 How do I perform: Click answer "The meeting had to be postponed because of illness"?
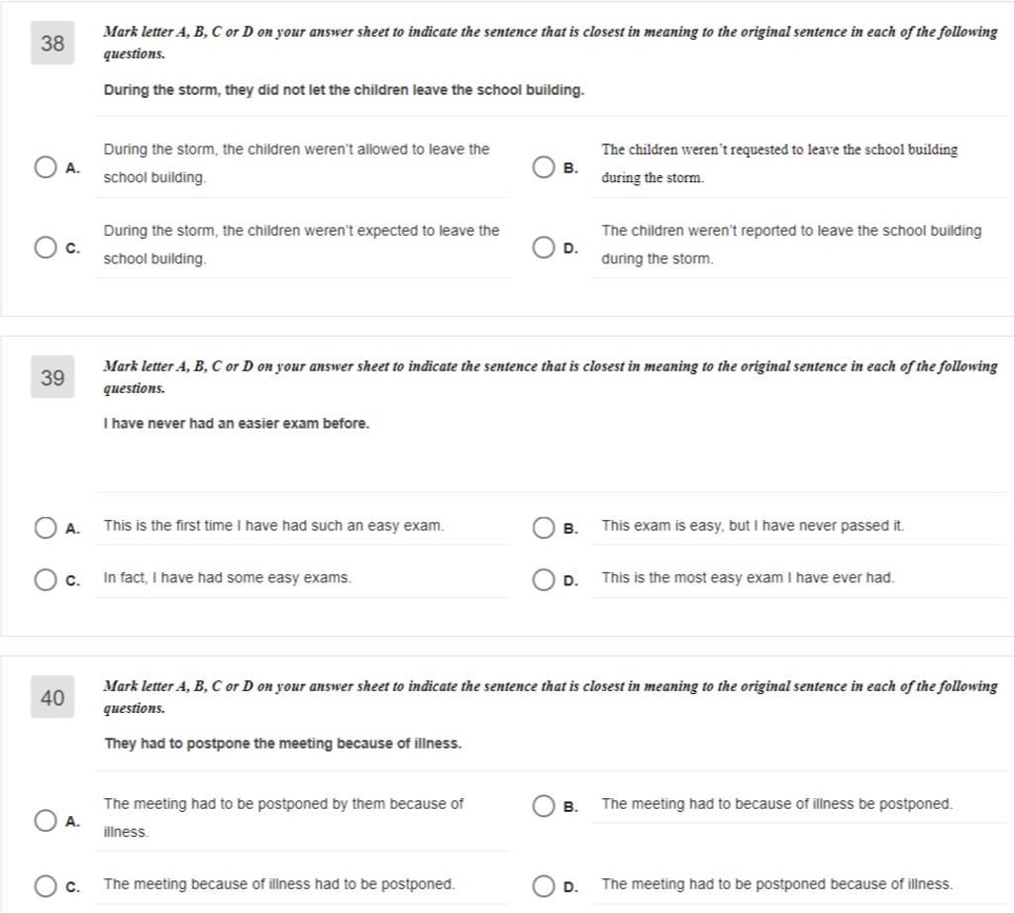(777, 884)
